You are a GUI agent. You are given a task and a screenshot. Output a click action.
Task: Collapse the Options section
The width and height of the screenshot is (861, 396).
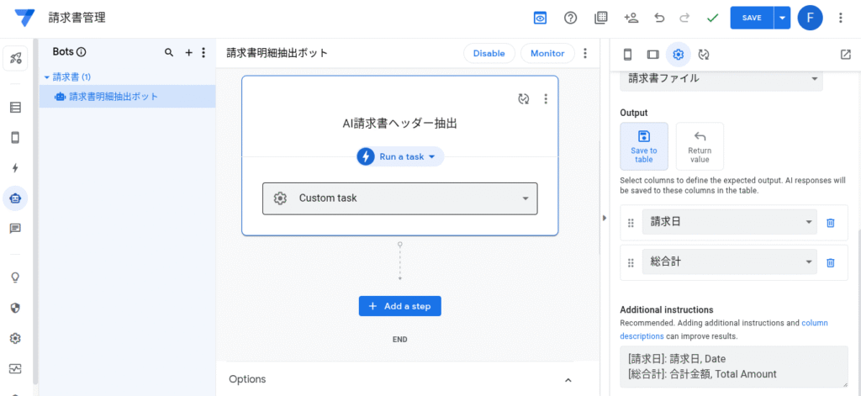pyautogui.click(x=568, y=380)
